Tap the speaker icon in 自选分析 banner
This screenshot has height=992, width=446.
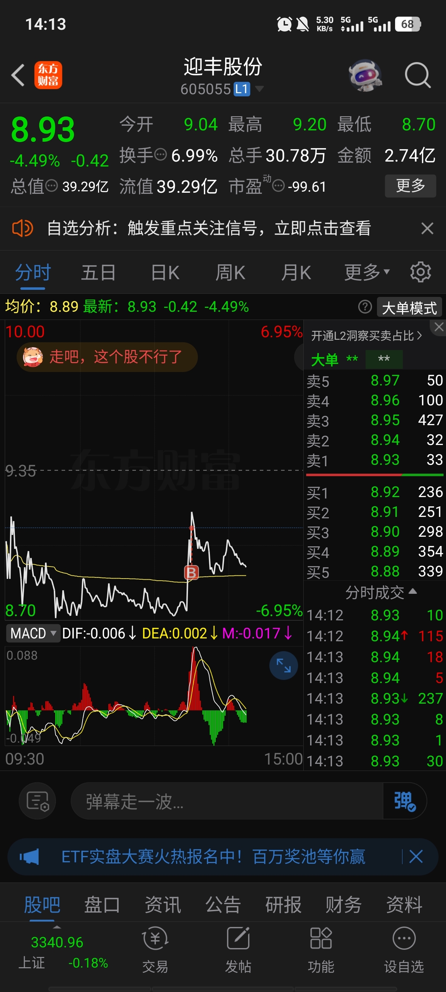pyautogui.click(x=22, y=229)
